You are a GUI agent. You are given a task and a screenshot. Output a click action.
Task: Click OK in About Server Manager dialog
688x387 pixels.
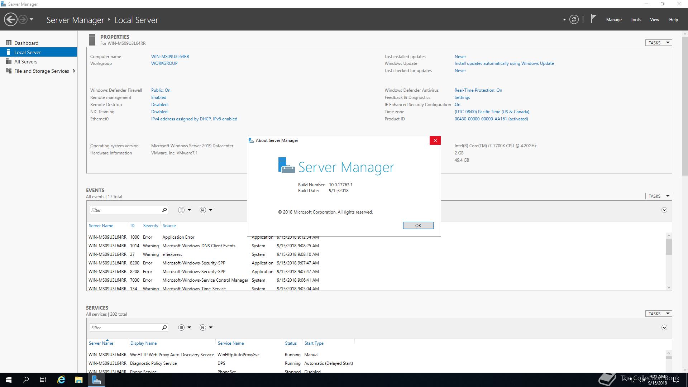click(x=418, y=225)
